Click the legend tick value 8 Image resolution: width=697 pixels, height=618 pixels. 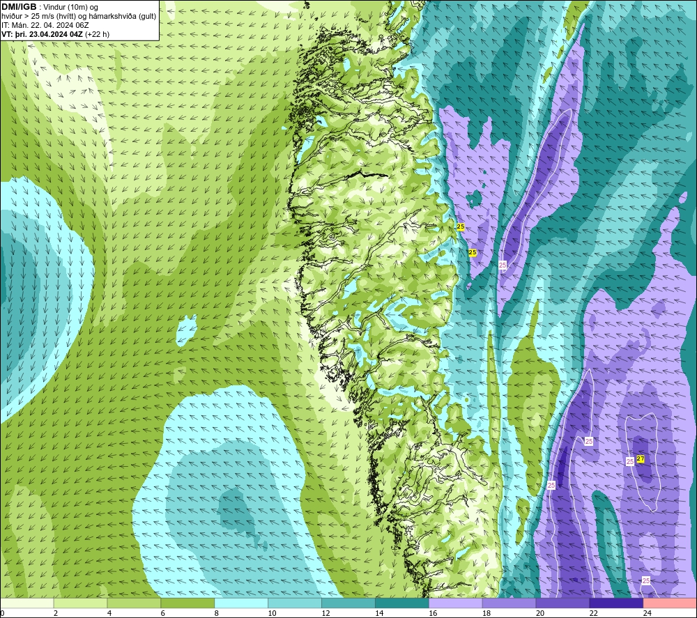(x=217, y=613)
